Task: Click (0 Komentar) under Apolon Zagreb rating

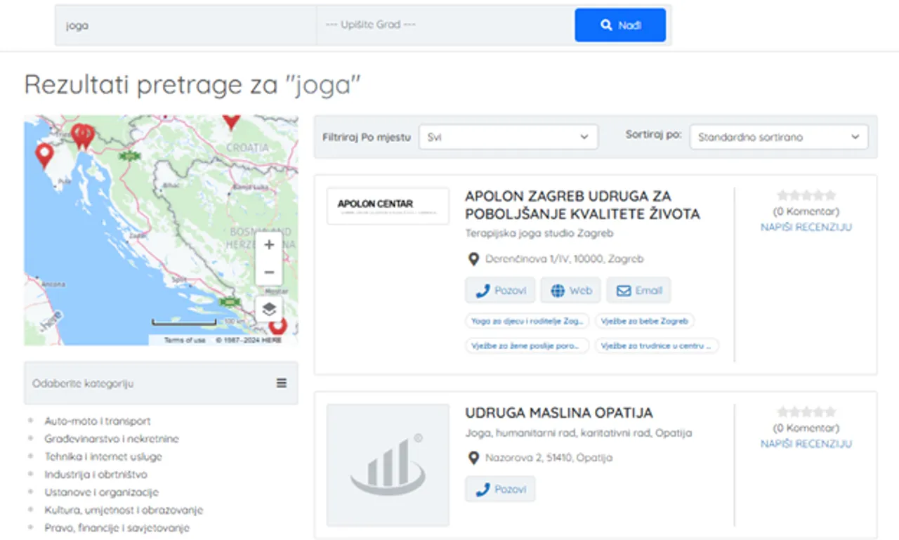Action: [x=806, y=211]
